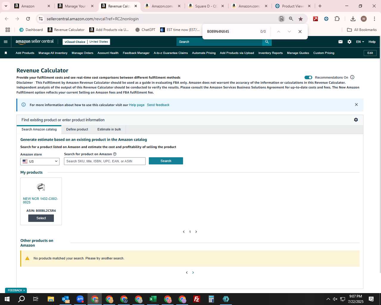View site information icon in address bar
The height and width of the screenshot is (305, 381).
pos(41,19)
